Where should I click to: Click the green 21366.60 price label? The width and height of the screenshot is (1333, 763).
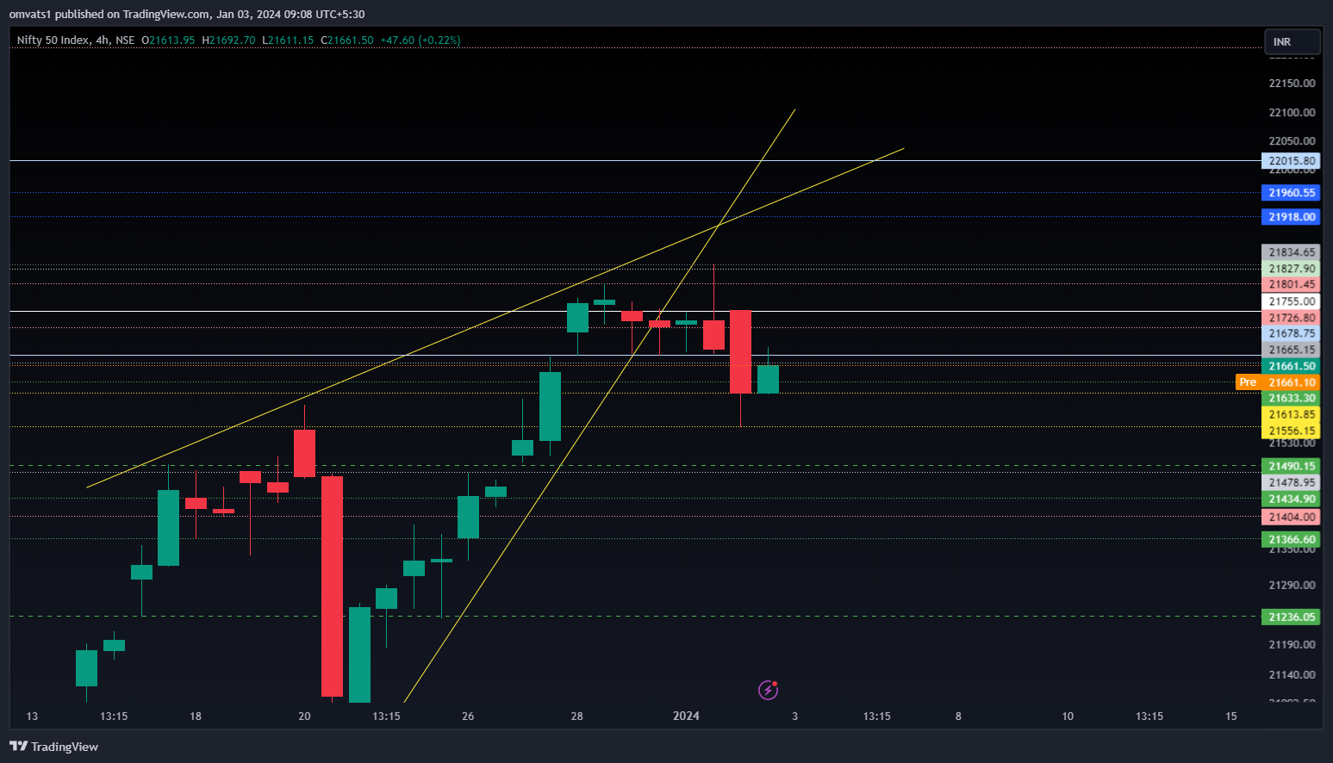[1291, 539]
